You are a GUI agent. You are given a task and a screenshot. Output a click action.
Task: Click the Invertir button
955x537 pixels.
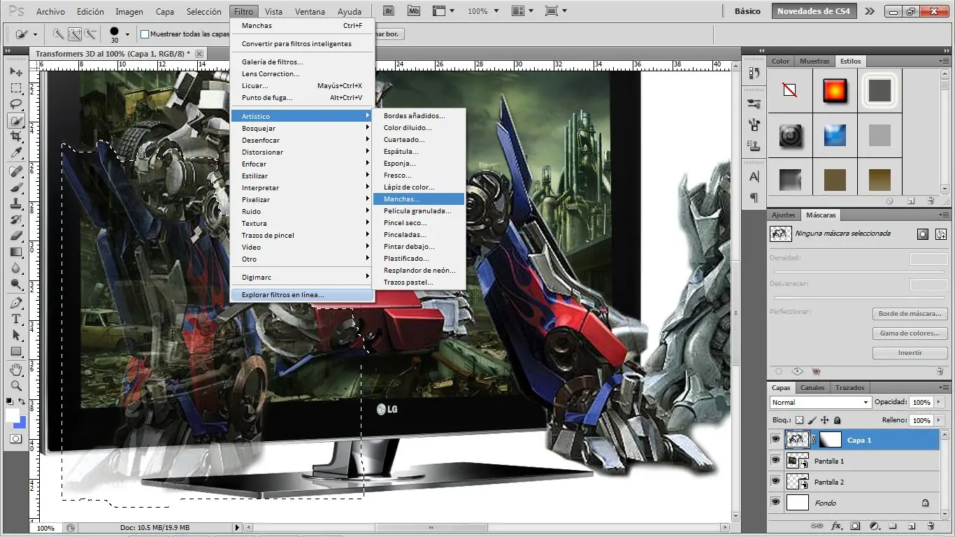910,353
